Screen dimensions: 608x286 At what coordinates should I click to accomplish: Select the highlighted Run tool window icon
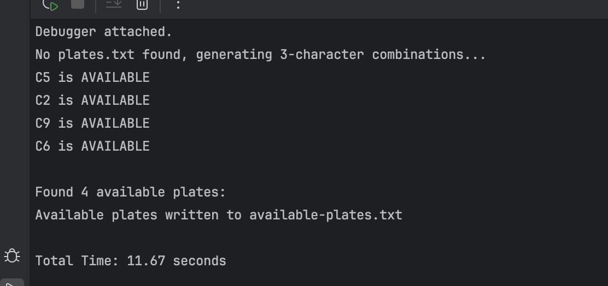(12, 283)
